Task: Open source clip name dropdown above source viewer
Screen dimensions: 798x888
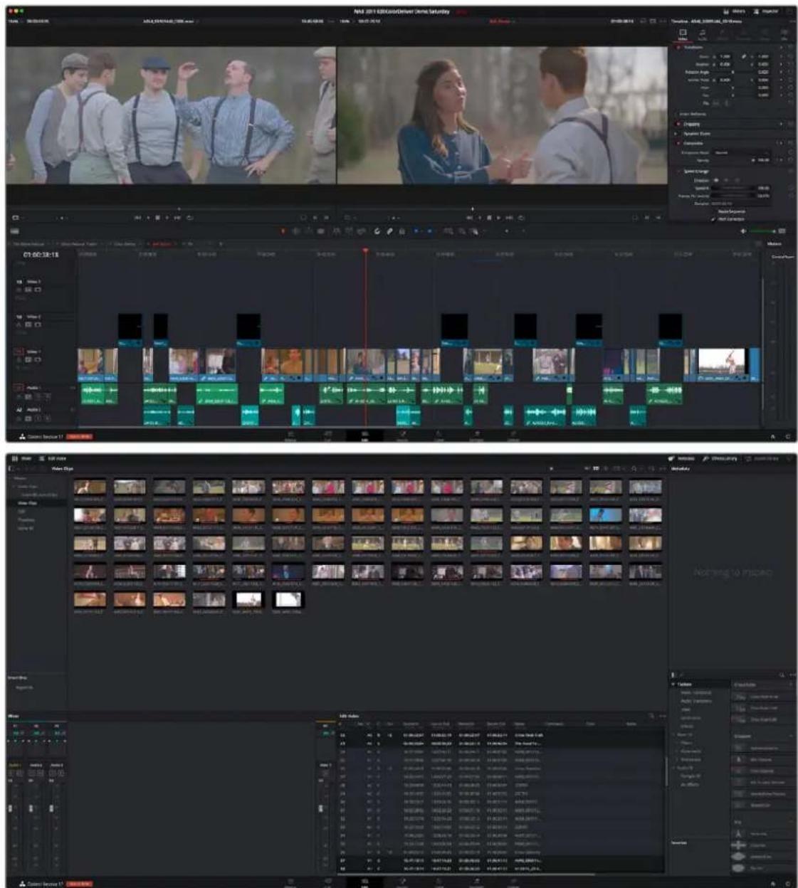Action: pyautogui.click(x=172, y=21)
